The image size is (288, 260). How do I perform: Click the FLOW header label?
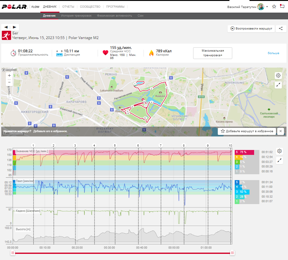point(35,7)
